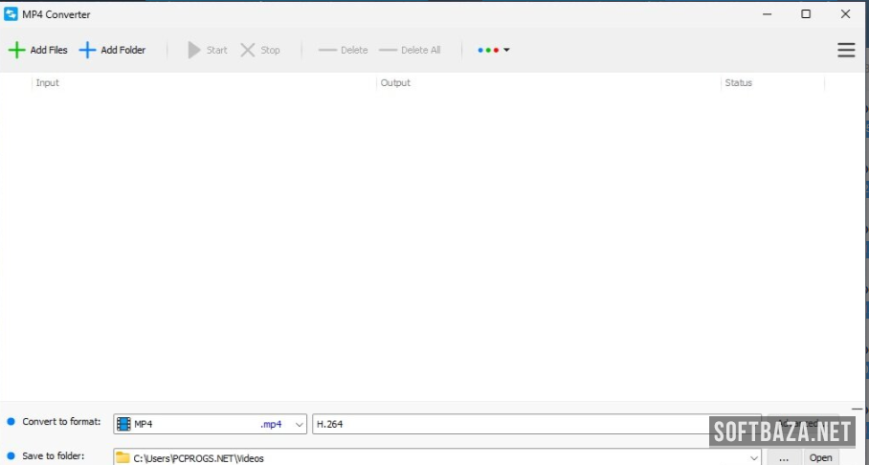The height and width of the screenshot is (465, 869).
Task: Click the MP4 Converter app icon
Action: [x=11, y=14]
